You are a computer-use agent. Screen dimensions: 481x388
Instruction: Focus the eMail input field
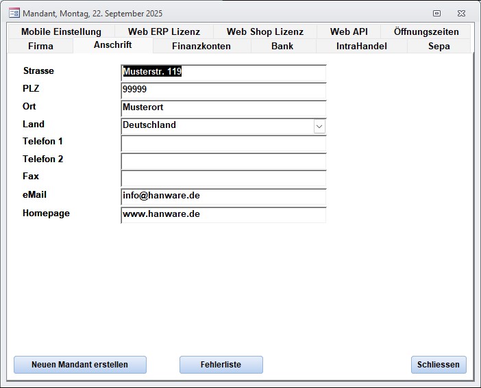223,196
